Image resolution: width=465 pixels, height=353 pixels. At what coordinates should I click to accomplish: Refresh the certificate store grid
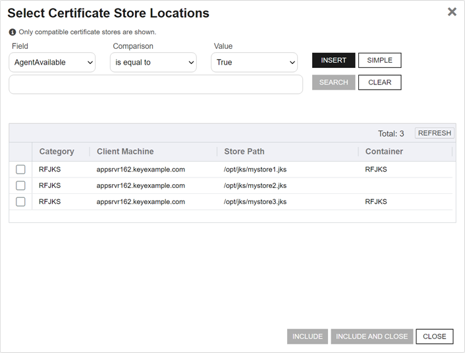(x=434, y=133)
